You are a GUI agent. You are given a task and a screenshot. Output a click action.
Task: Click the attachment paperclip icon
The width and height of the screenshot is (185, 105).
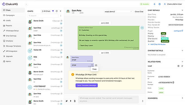75,101
